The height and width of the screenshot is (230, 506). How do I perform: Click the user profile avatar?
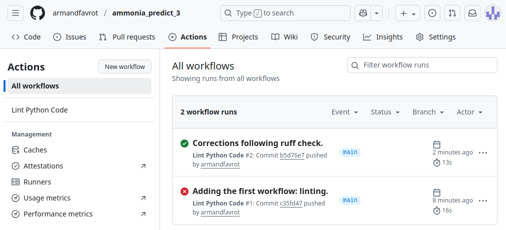click(x=492, y=13)
